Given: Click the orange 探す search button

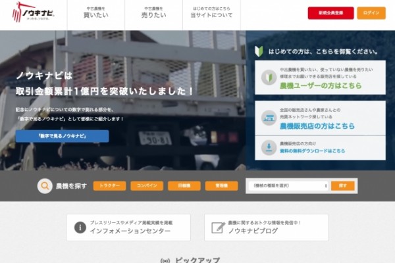Looking at the screenshot, I should [343, 185].
